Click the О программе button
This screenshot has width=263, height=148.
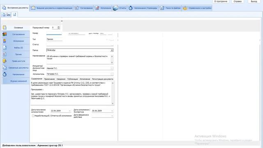pyautogui.click(x=221, y=1)
